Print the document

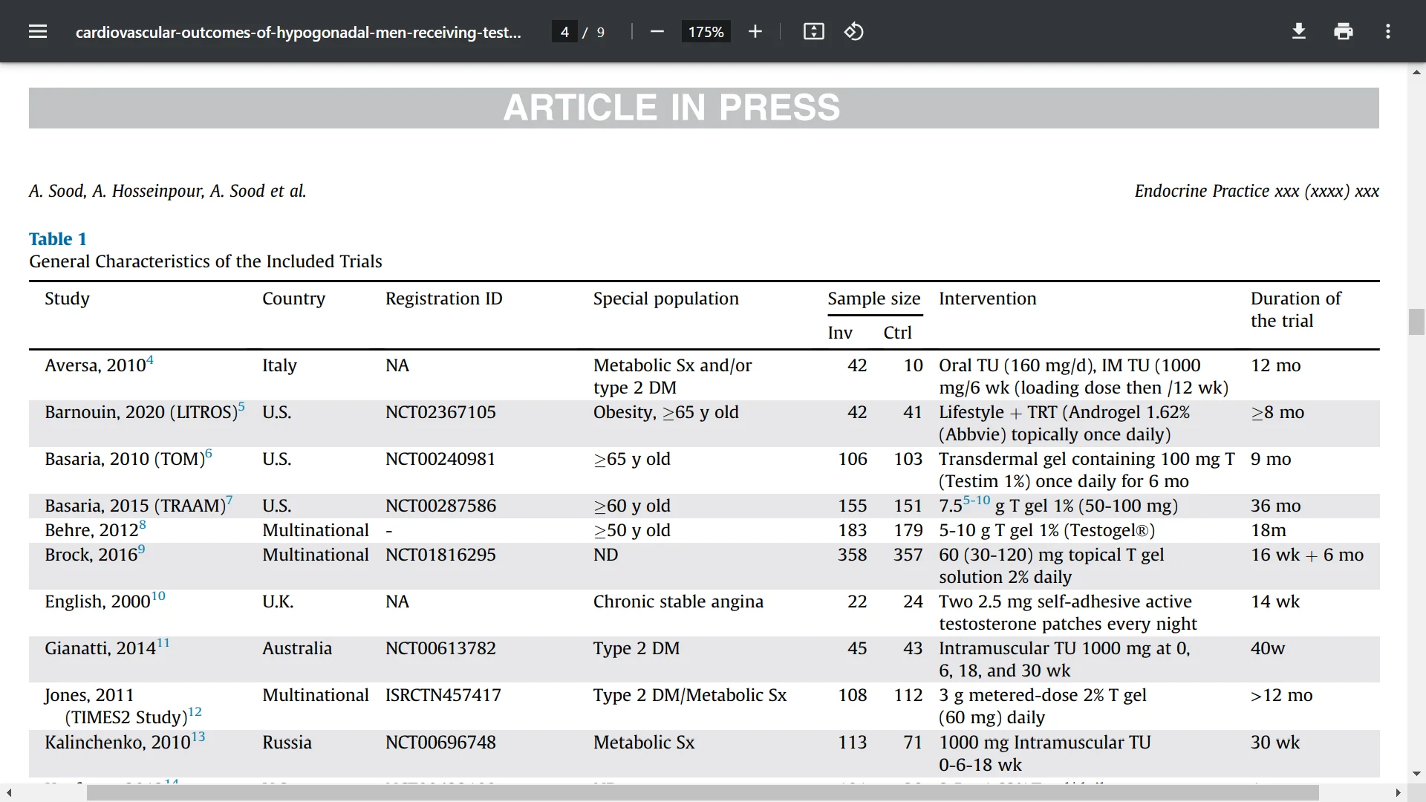tap(1344, 31)
